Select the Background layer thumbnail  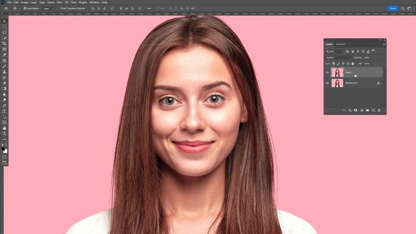point(337,83)
